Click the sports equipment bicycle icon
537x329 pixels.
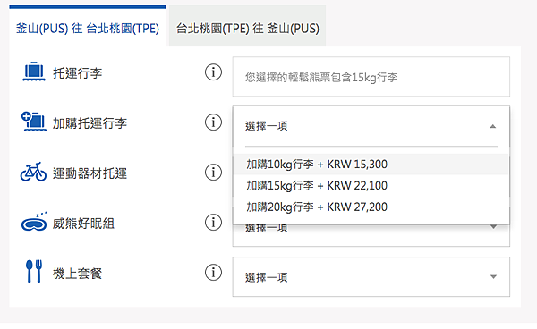tap(33, 172)
